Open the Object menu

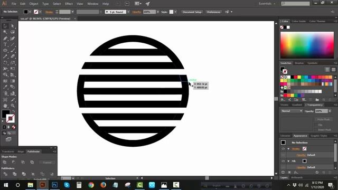pos(34,4)
